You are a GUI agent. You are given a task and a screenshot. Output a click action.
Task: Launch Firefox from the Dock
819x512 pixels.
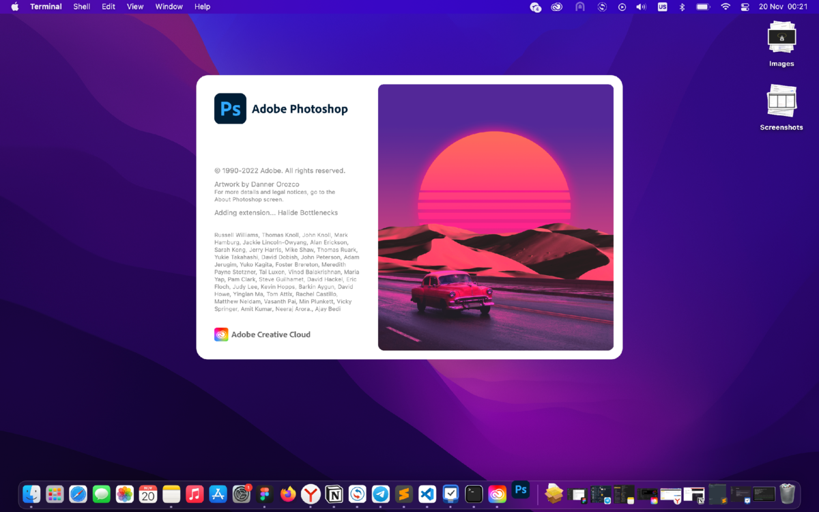click(x=288, y=494)
